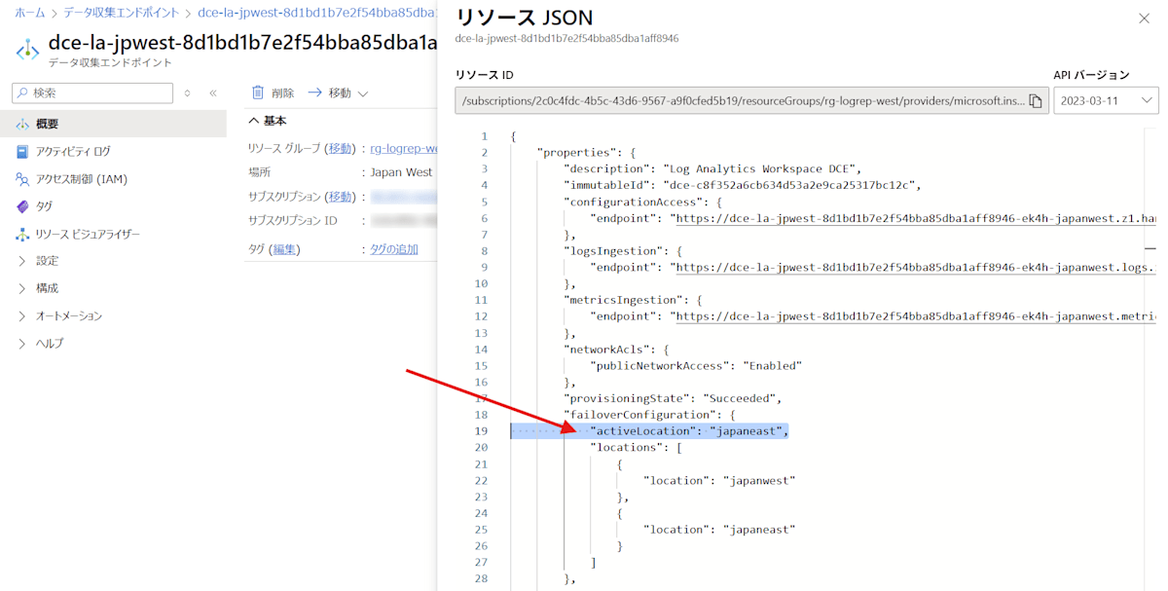Collapse the 基本 section chevron
This screenshot has height=591, width=1168.
(x=254, y=121)
